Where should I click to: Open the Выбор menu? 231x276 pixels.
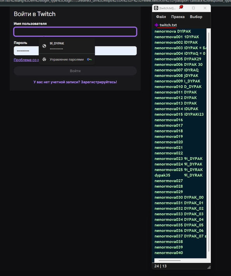coord(196,17)
